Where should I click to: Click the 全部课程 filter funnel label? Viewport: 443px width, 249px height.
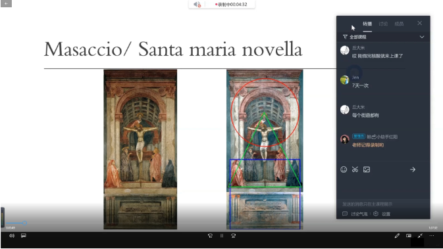point(355,37)
